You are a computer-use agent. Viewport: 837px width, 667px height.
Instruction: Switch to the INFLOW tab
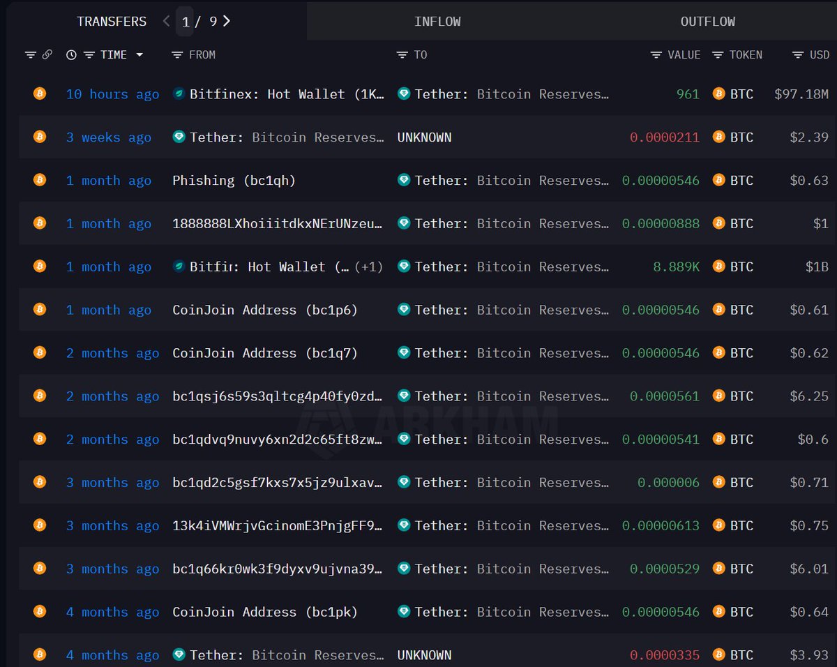click(437, 21)
